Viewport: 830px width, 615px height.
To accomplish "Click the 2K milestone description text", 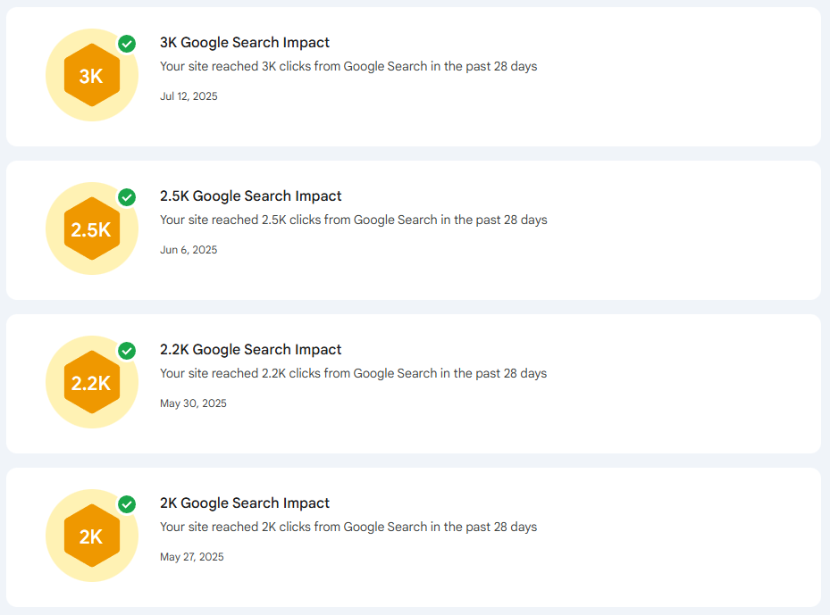I will point(348,527).
